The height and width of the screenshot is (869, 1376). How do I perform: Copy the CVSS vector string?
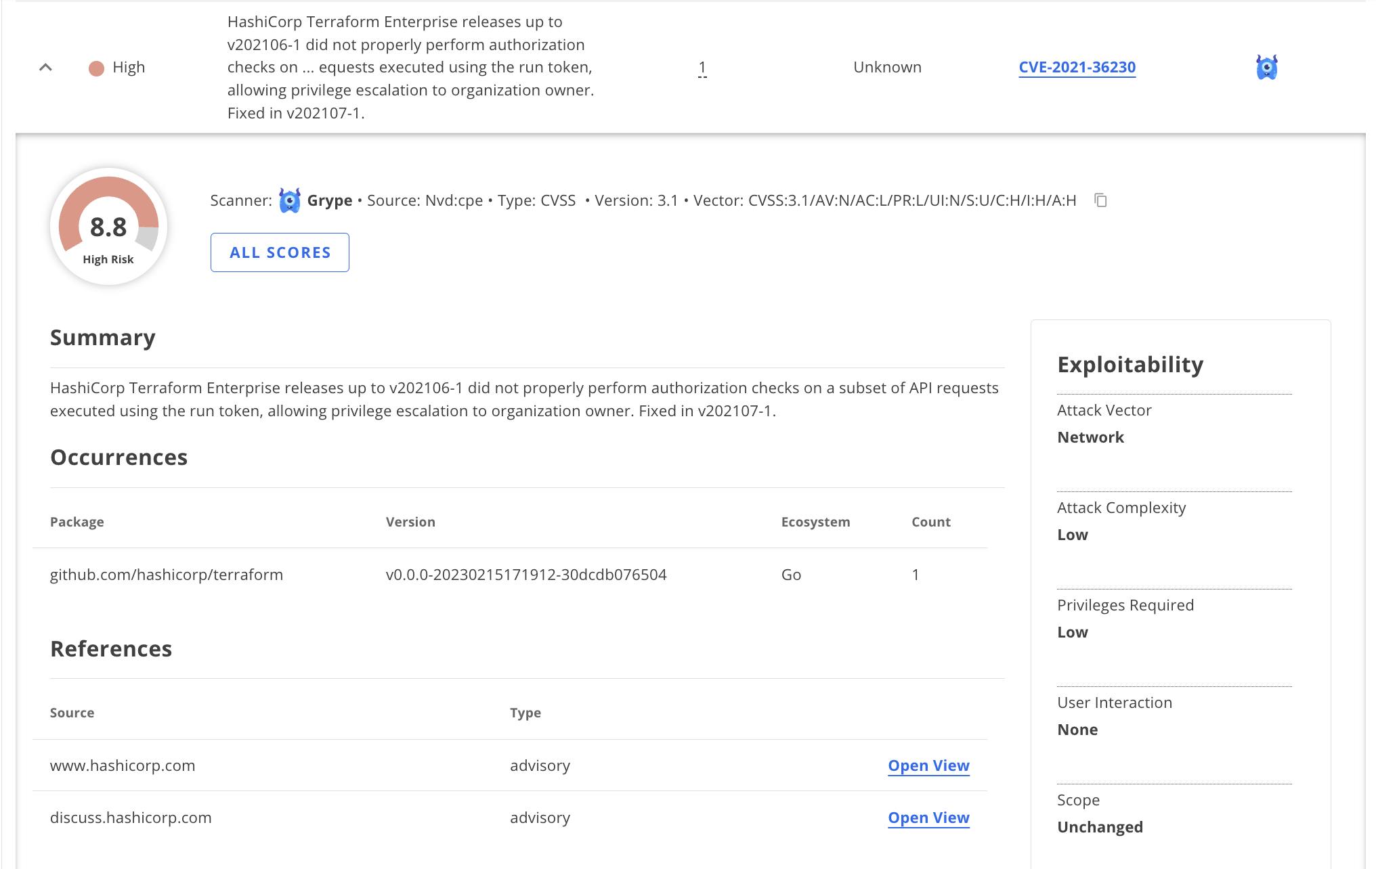[x=1100, y=200]
